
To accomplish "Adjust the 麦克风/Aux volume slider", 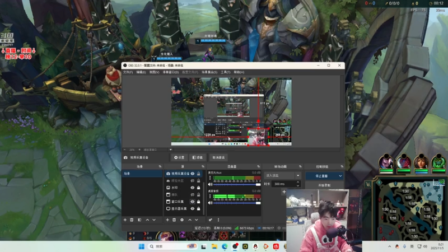I will [237, 185].
